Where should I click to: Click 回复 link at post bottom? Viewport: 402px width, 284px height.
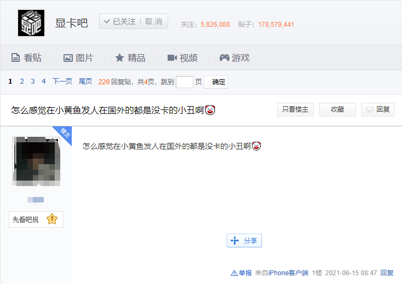click(387, 273)
